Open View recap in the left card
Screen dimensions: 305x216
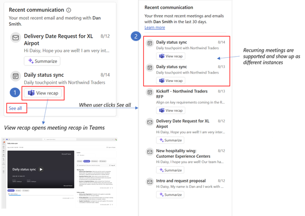click(43, 93)
